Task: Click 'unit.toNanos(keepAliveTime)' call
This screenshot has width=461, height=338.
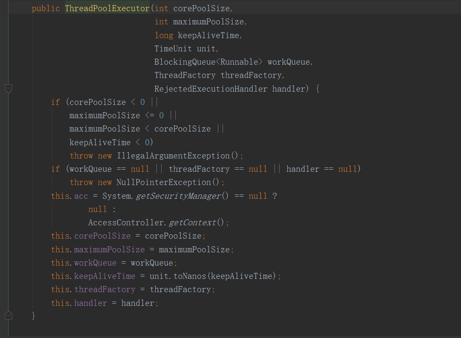Action: [x=213, y=276]
